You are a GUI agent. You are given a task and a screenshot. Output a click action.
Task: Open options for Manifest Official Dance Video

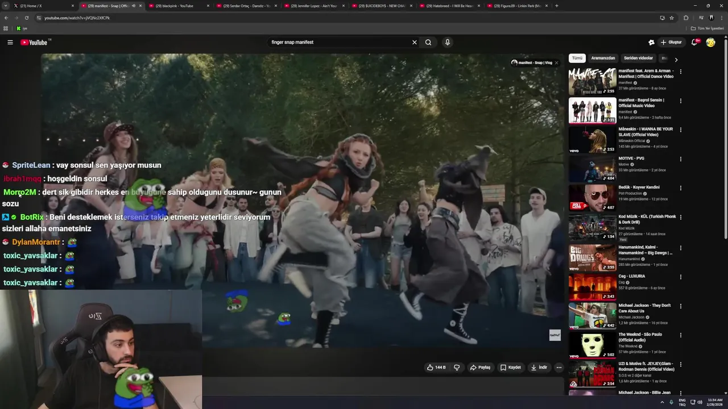680,72
